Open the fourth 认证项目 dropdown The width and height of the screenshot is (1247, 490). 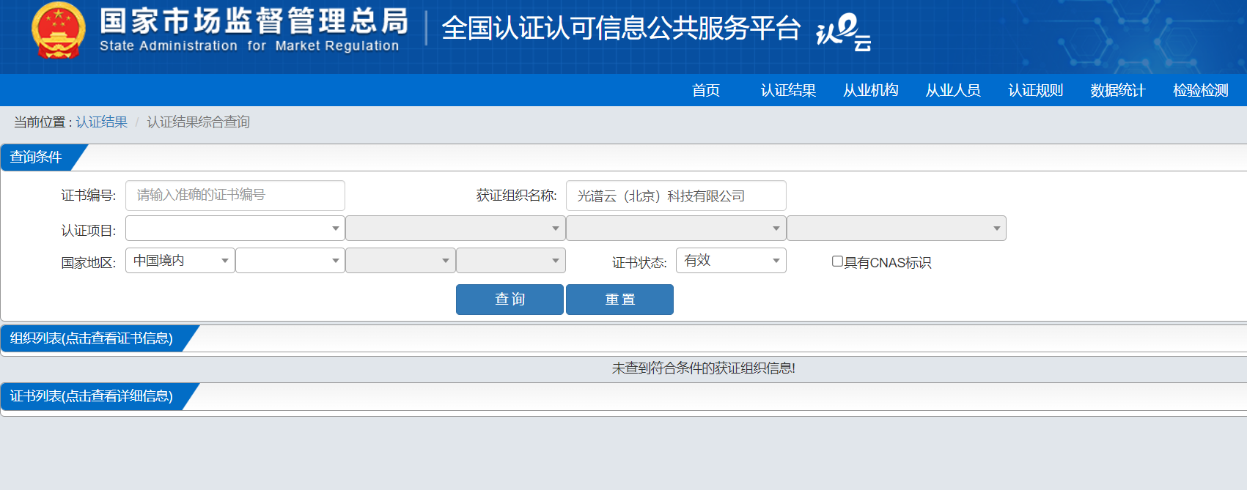pyautogui.click(x=897, y=229)
